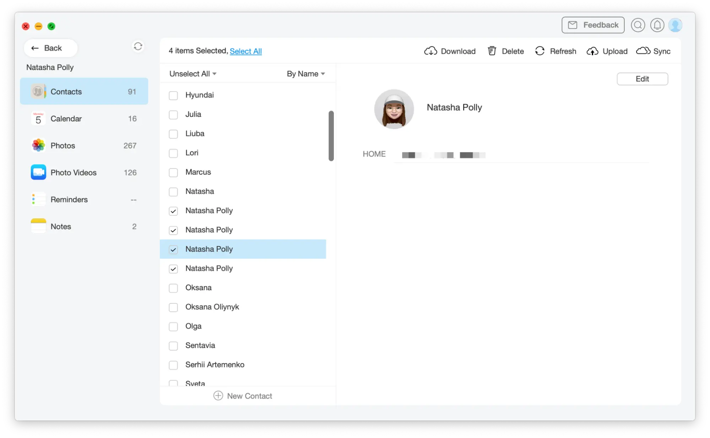
Task: Toggle checkbox for first Natasha Polly entry
Action: pyautogui.click(x=173, y=210)
